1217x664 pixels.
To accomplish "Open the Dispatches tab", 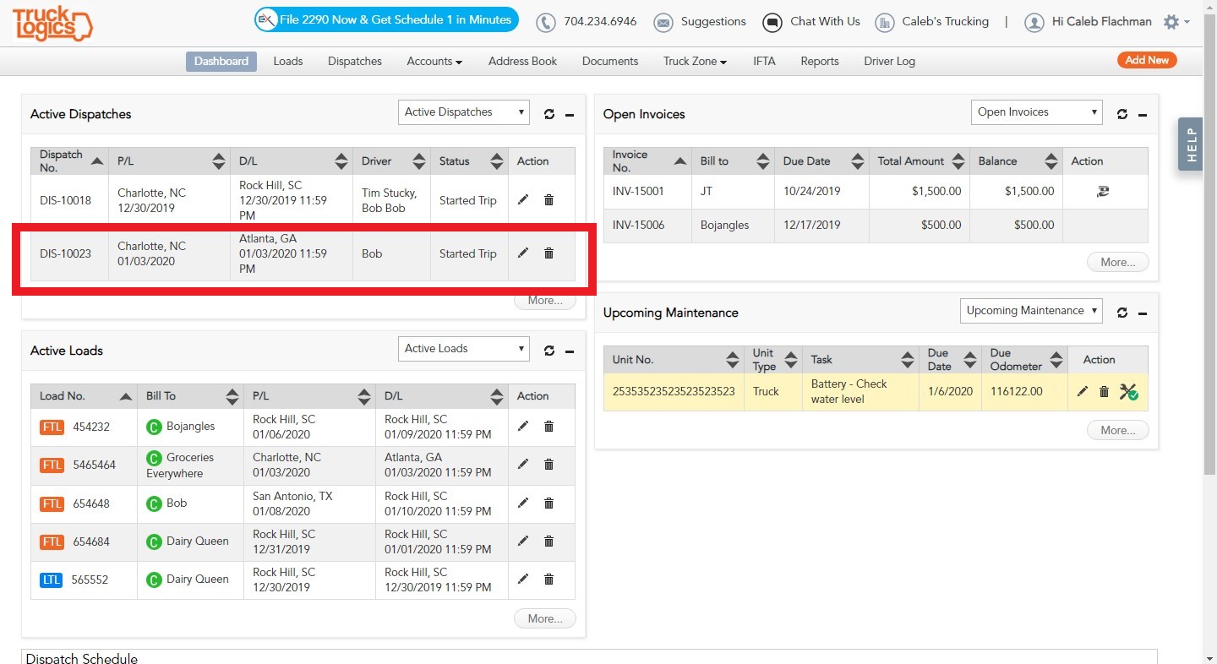I will (355, 61).
